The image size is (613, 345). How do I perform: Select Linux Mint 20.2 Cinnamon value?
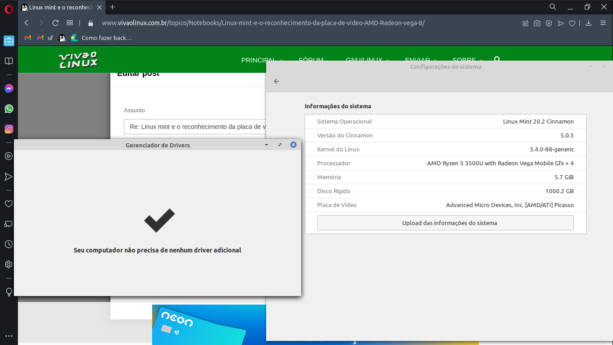pyautogui.click(x=539, y=121)
